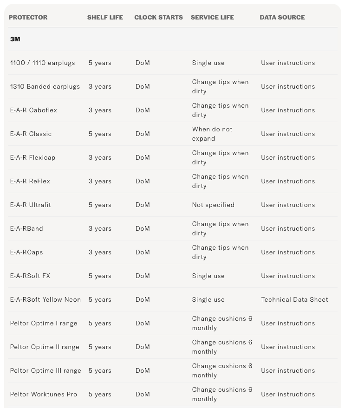Click the DATA SOURCE column header
The image size is (345, 408).
tap(282, 18)
